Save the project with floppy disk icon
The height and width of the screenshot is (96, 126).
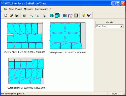[x=17, y=15]
